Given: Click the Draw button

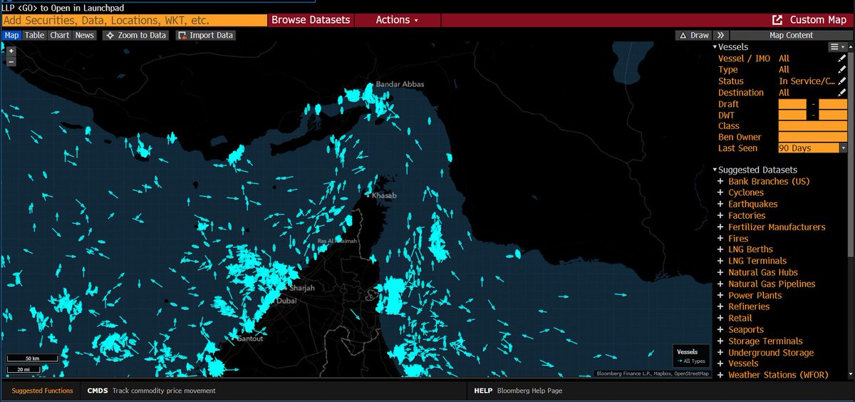Looking at the screenshot, I should [x=695, y=35].
